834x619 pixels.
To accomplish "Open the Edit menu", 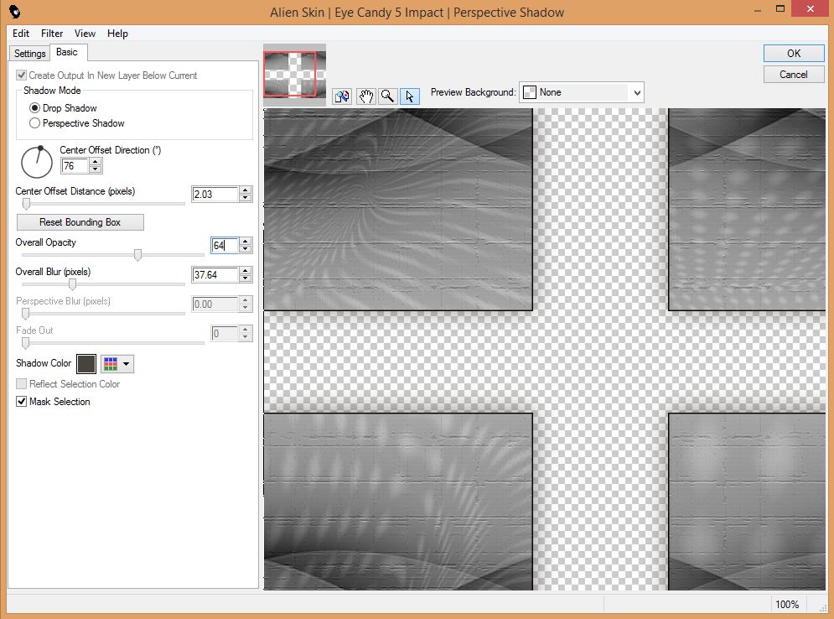I will (21, 34).
